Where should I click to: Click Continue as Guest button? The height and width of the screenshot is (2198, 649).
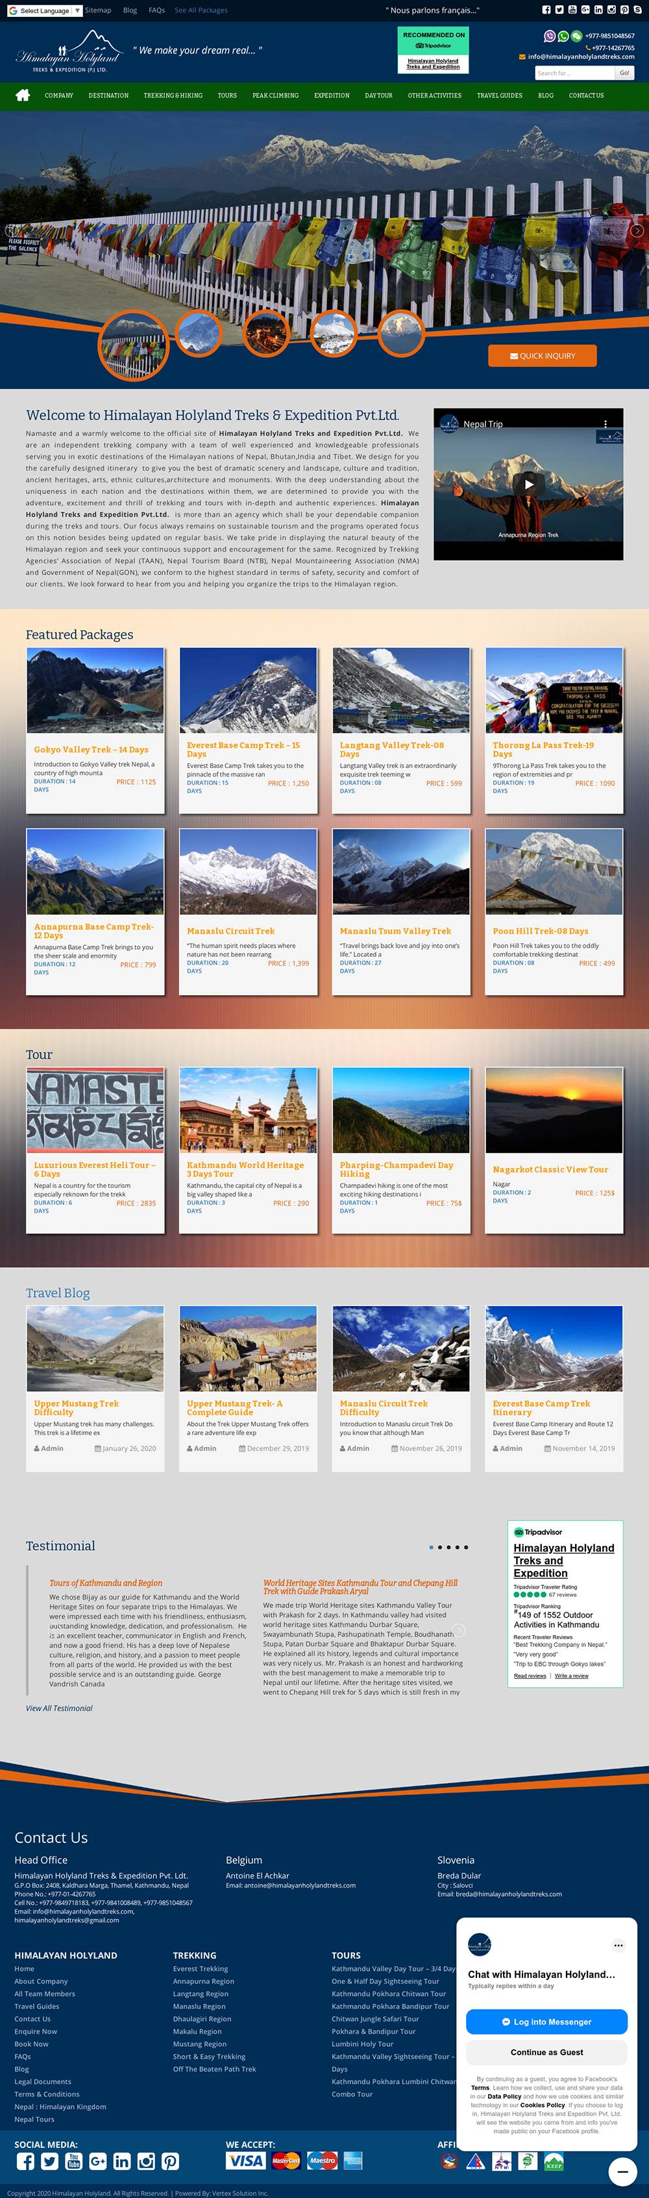[x=546, y=2052]
